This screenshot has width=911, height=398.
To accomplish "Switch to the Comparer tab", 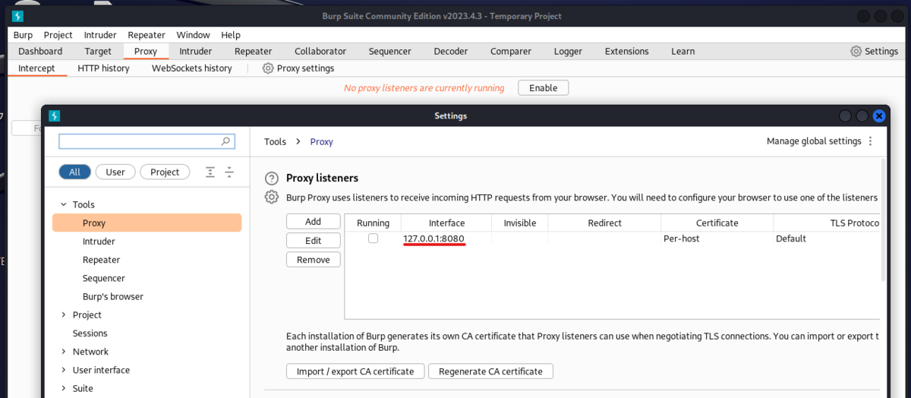I will pyautogui.click(x=511, y=51).
